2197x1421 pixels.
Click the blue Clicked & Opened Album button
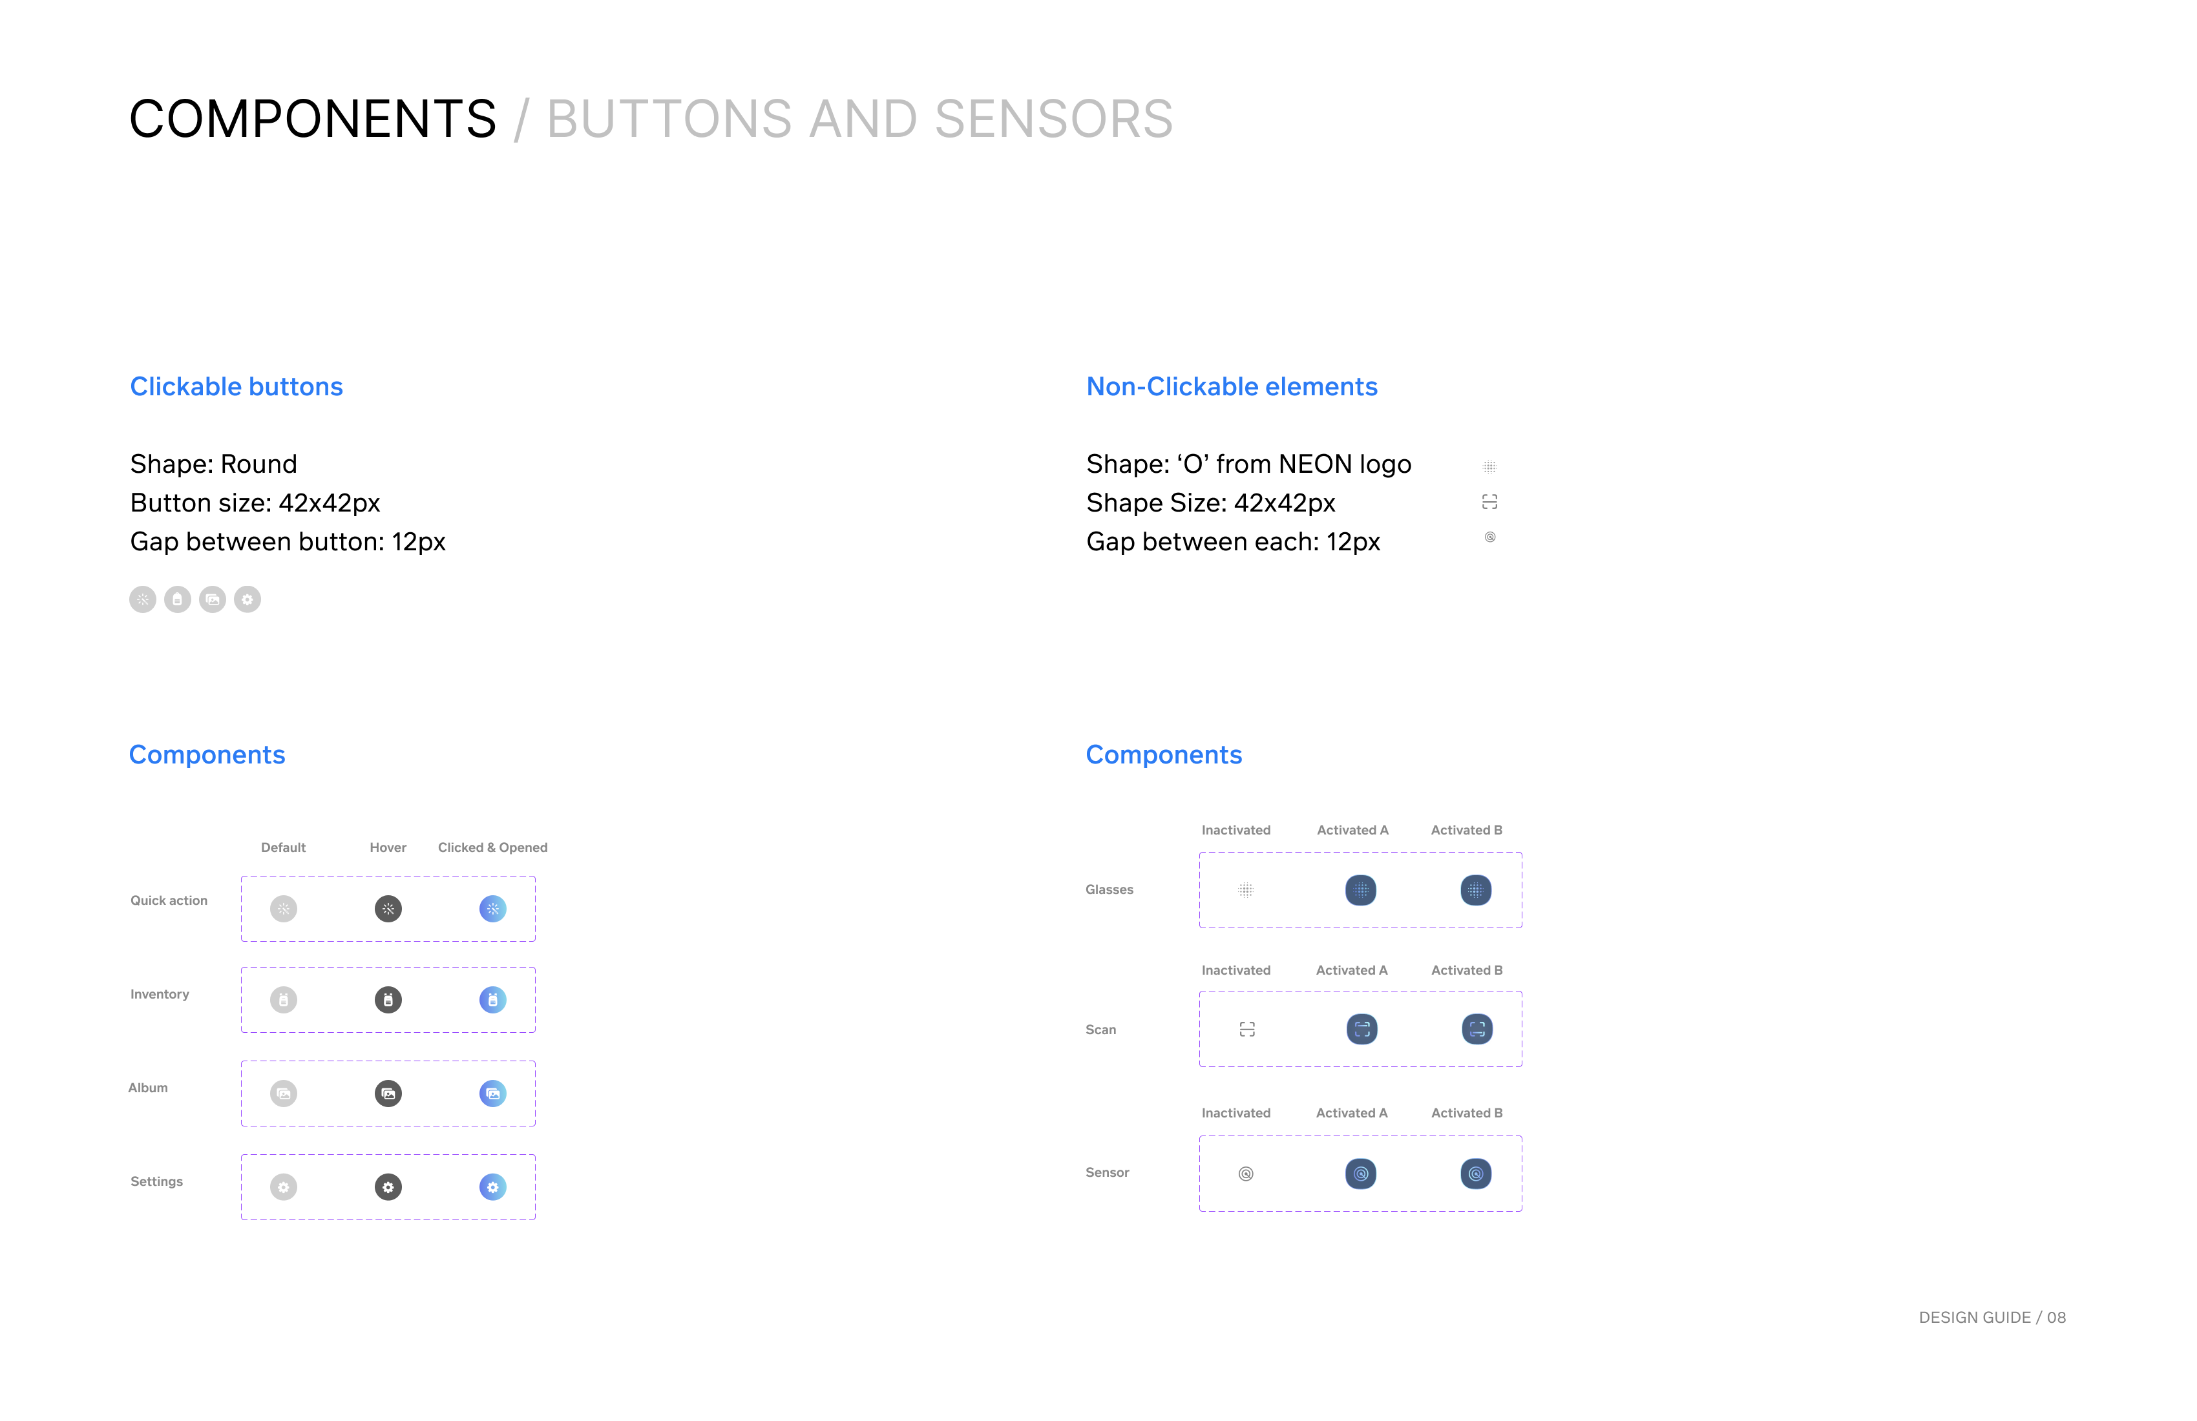pyautogui.click(x=493, y=1094)
